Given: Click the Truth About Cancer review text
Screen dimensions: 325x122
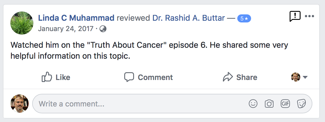Looking at the screenshot, I should [149, 50].
